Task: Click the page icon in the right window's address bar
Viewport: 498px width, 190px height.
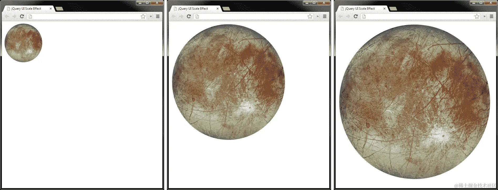Action: 364,16
